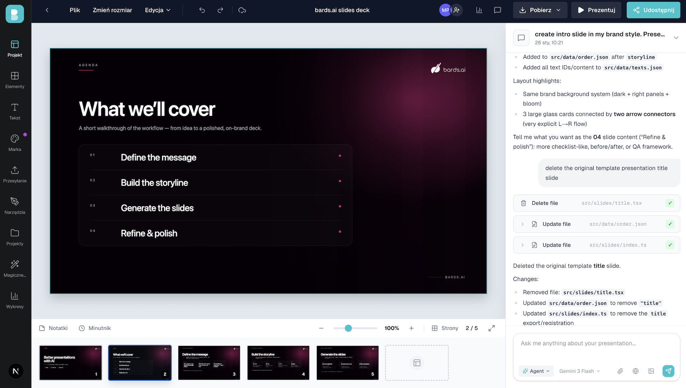Click the send message button in the chat
Viewport: 686px width, 388px height.
pos(668,371)
